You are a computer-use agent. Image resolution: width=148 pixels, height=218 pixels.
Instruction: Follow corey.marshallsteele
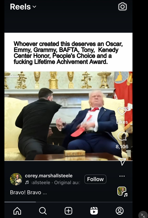click(x=95, y=179)
